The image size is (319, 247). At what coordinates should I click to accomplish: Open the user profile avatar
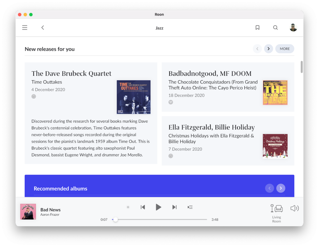293,27
